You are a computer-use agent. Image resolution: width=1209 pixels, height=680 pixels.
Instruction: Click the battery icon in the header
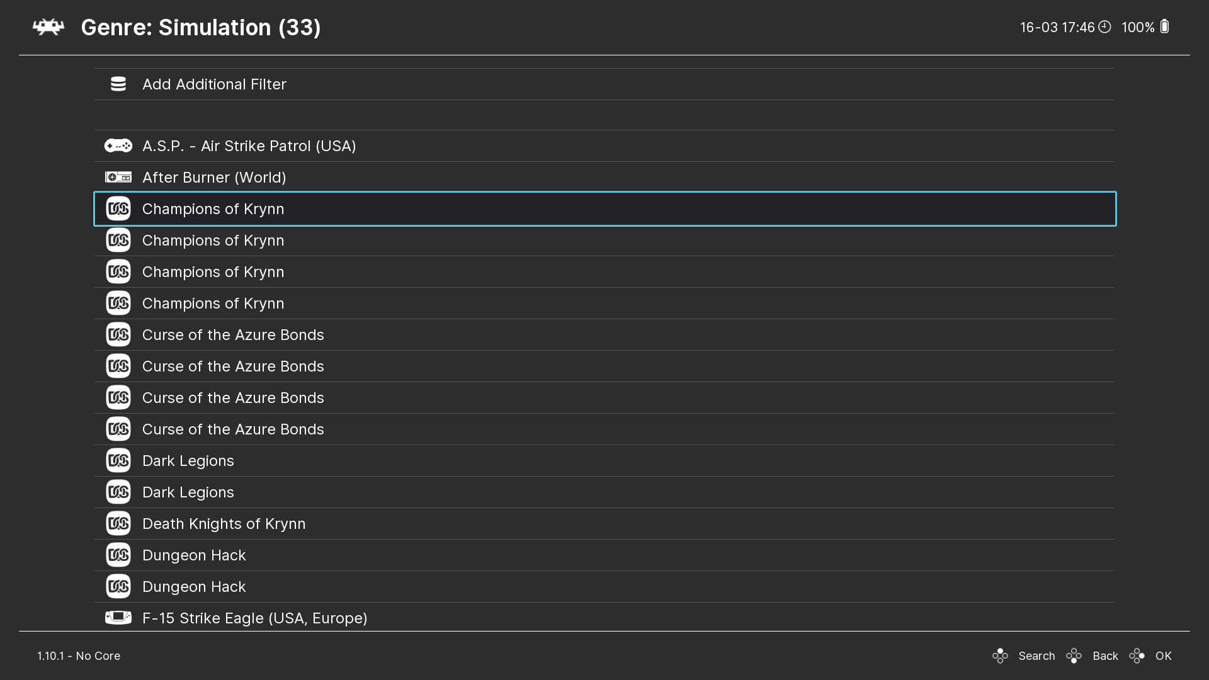pyautogui.click(x=1164, y=26)
